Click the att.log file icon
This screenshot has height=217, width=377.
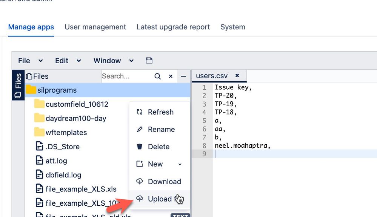click(39, 160)
